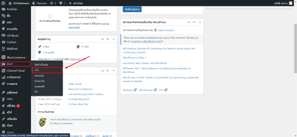This screenshot has width=297, height=137.
Task: Open the 9 เรื่อง posts link
Action: click(46, 47)
